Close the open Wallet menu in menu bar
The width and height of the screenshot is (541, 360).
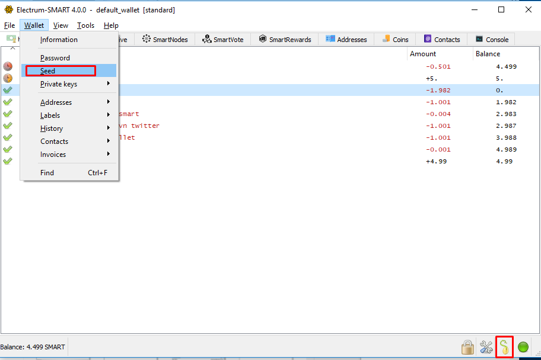pos(34,25)
